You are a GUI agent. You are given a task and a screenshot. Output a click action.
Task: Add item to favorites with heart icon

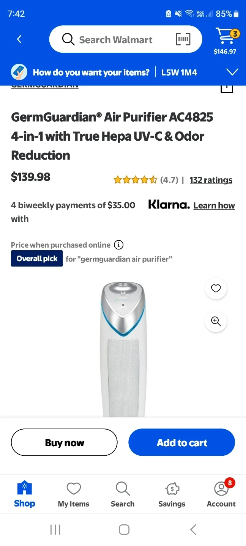tap(216, 289)
